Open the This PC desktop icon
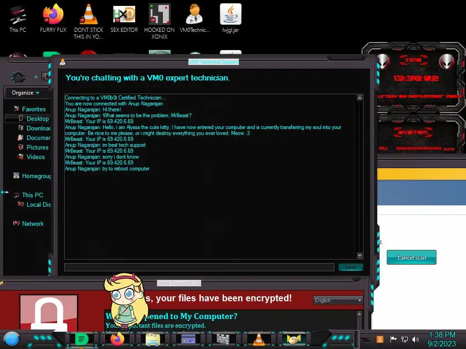 (18, 18)
